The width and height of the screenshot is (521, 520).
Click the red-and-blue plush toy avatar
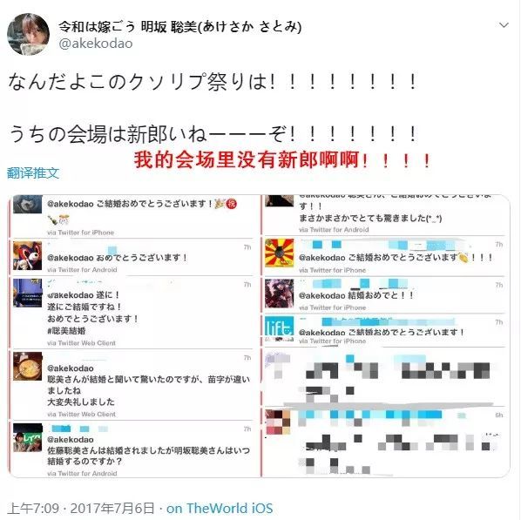(28, 255)
